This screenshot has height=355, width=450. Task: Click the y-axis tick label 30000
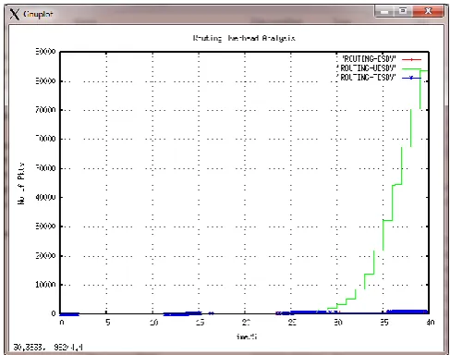(45, 226)
